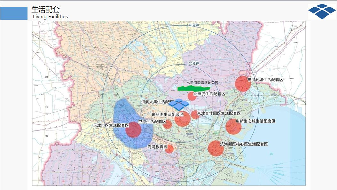Click the blue diamond logo in top-right corner
Viewport: 337px width, 190px height.
coord(322,12)
